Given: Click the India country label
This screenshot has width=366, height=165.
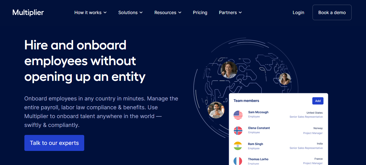Looking at the screenshot, I should click(320, 143).
